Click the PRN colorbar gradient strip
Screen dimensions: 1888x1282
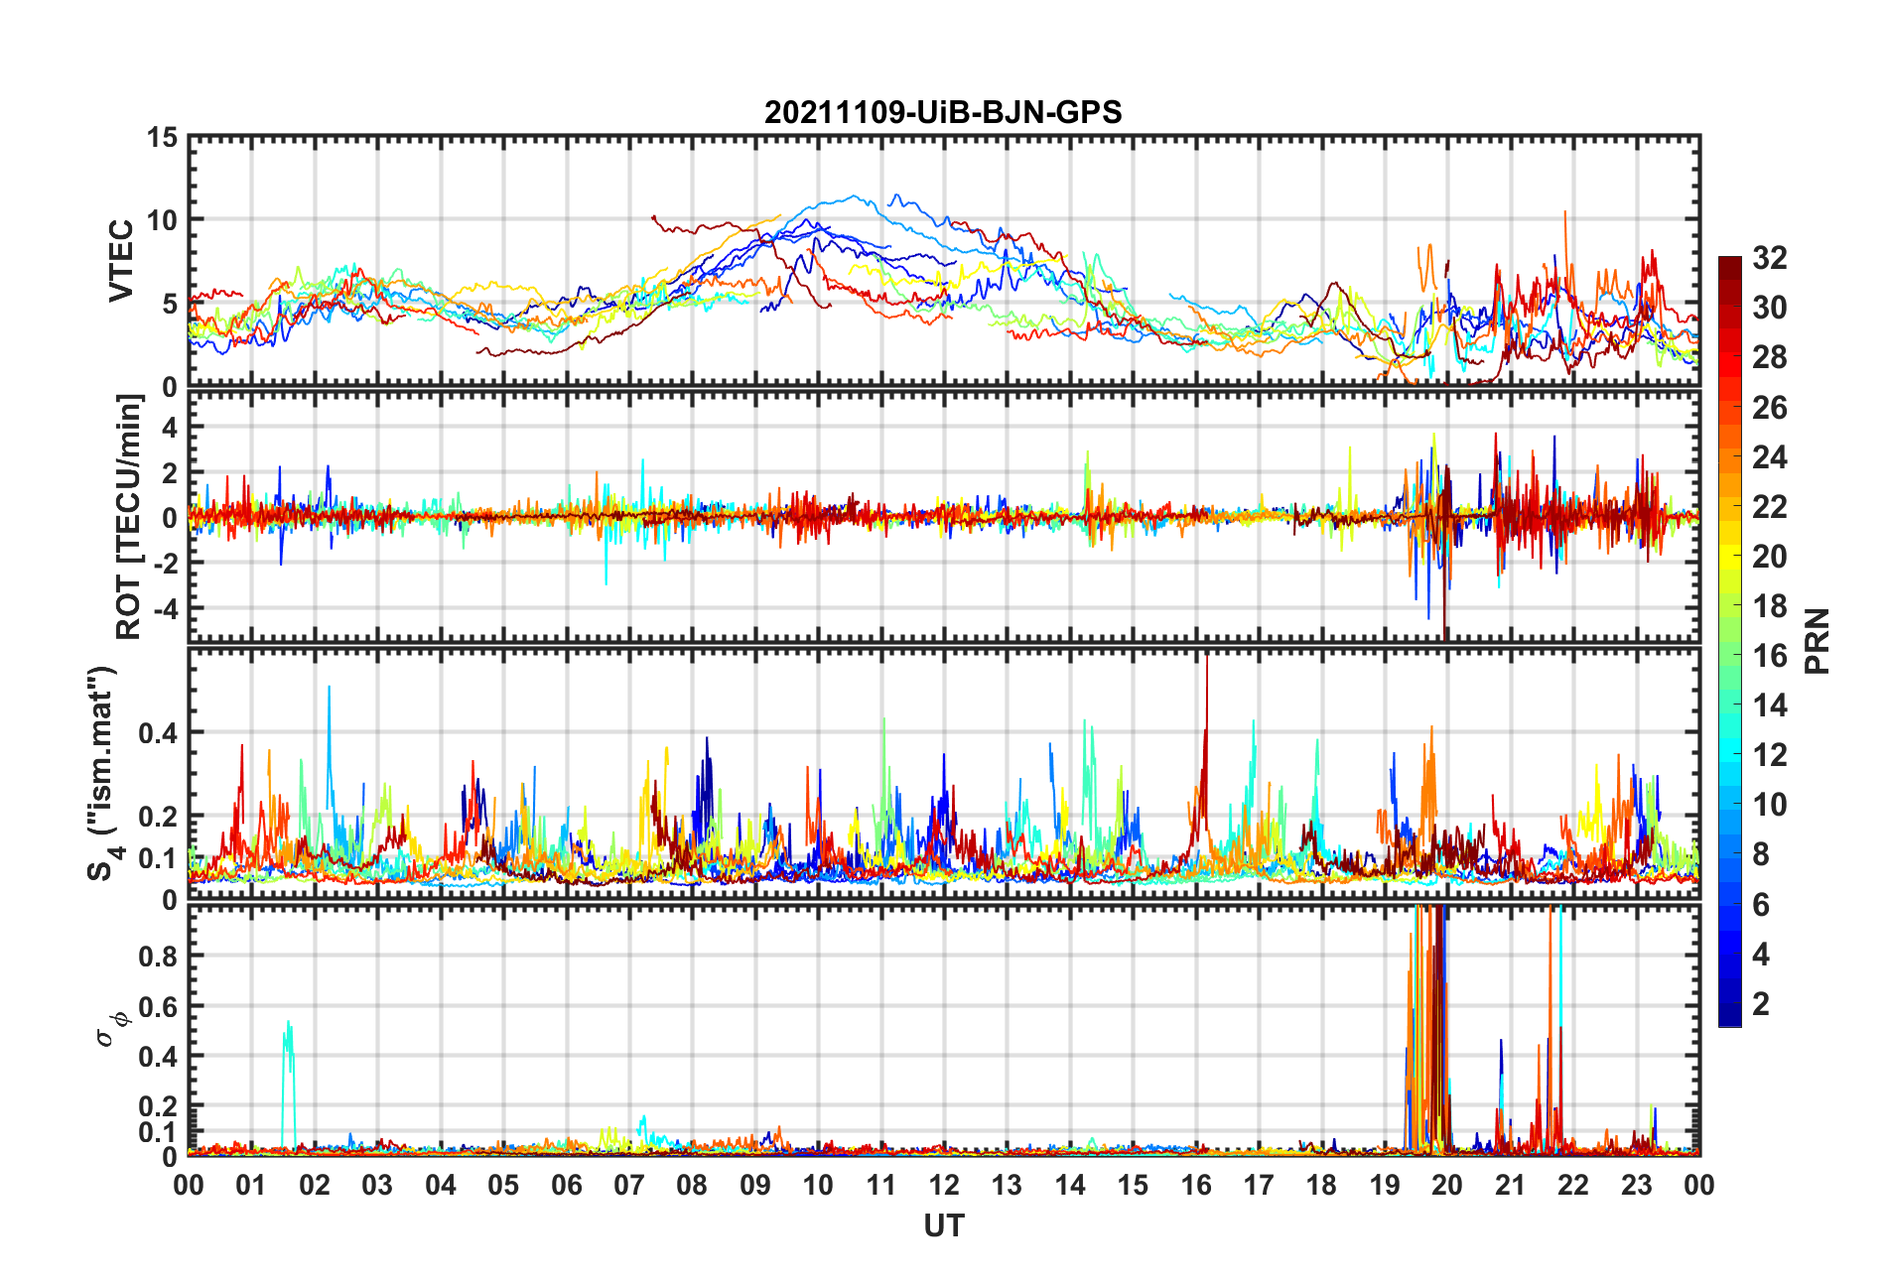coord(1730,641)
